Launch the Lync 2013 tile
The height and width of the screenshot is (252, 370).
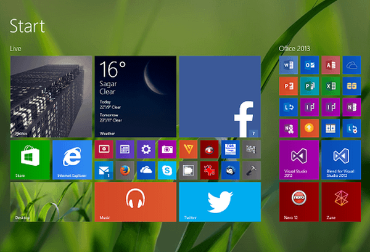click(x=289, y=107)
